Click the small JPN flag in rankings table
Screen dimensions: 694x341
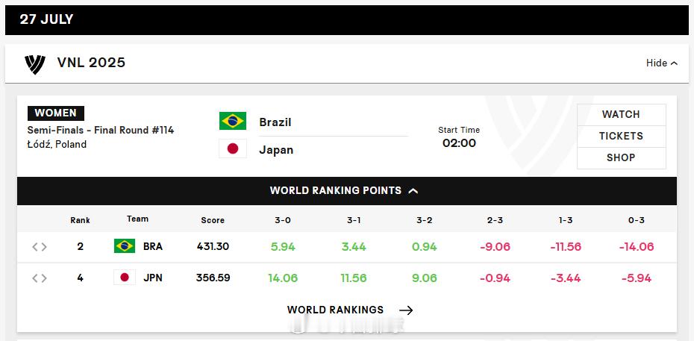pyautogui.click(x=125, y=278)
